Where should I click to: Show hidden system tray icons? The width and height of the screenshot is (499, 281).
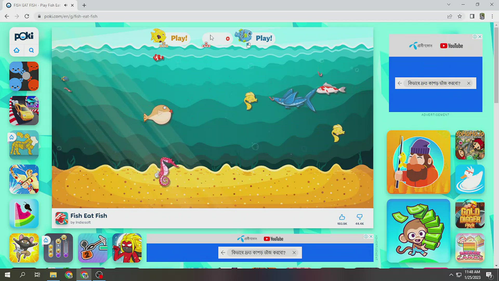click(x=451, y=275)
